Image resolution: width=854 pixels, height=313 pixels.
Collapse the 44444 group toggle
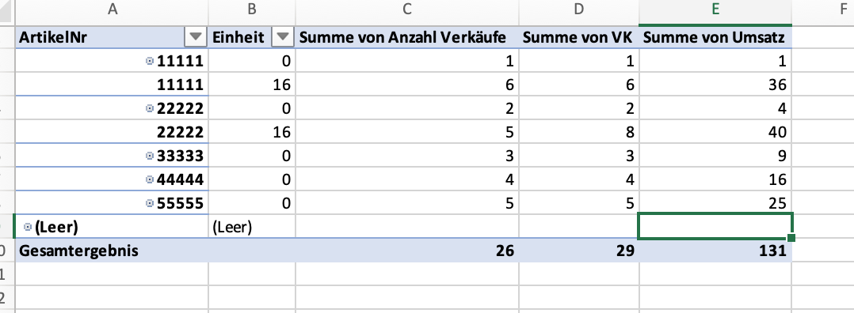150,179
